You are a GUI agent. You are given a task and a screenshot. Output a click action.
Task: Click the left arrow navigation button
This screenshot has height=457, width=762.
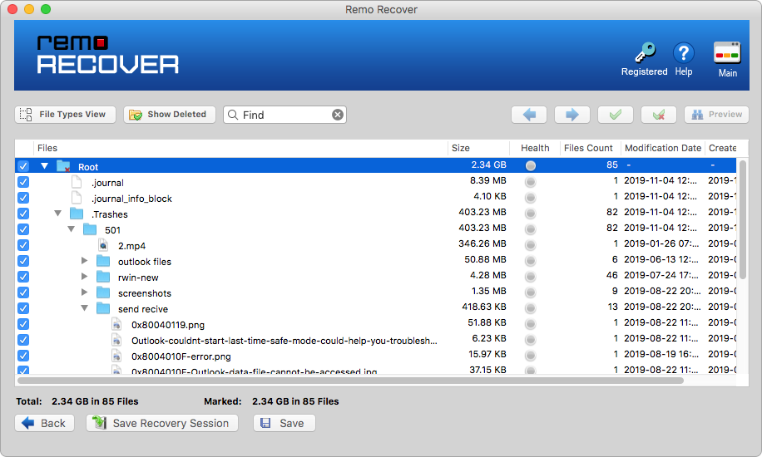[x=529, y=115]
